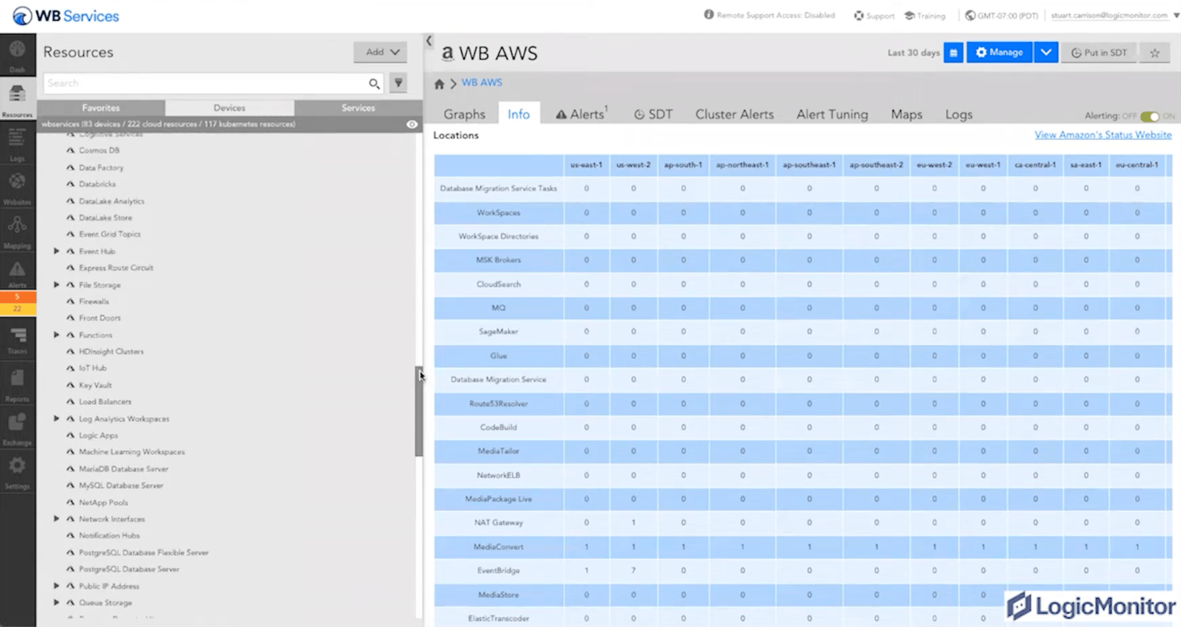This screenshot has width=1181, height=627.
Task: Click the Key Vault resource icon
Action: tap(70, 385)
